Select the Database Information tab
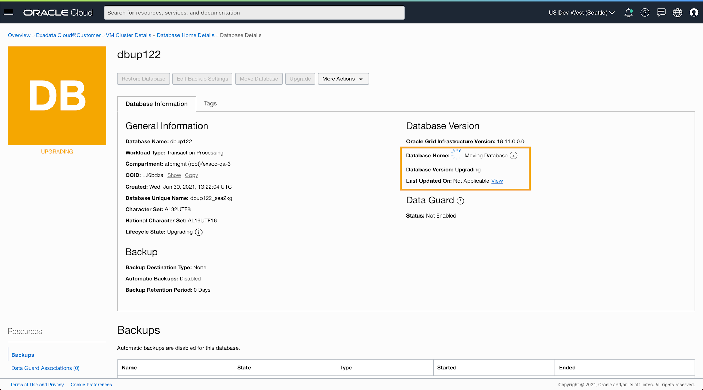Screen dimensions: 703x390 point(157,104)
